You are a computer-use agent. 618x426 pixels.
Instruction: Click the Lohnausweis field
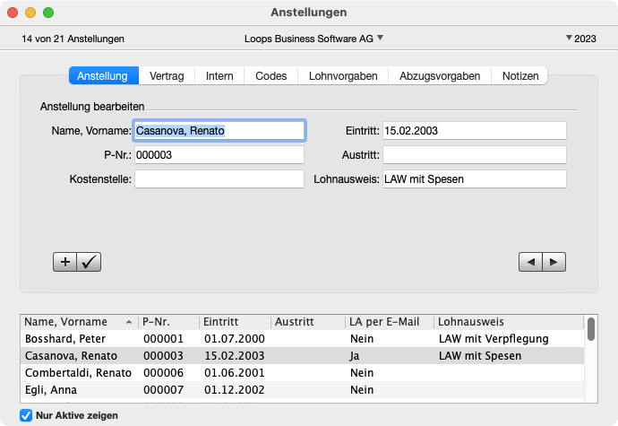[474, 179]
